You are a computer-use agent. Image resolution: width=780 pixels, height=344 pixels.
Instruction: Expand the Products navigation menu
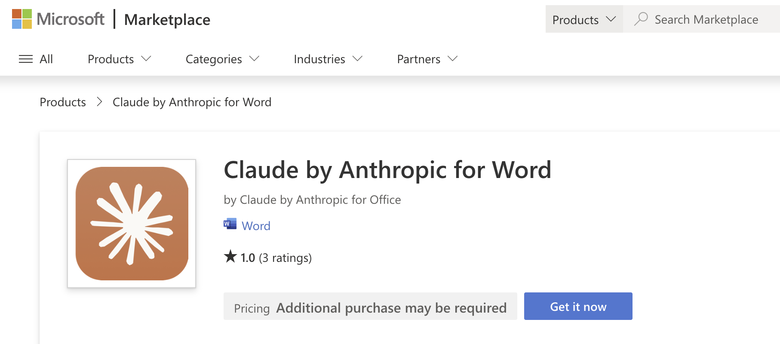119,59
